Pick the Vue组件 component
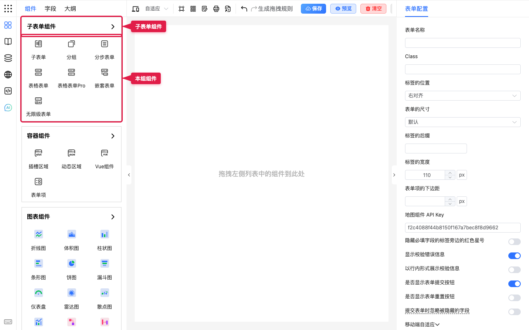The image size is (529, 330). (x=105, y=159)
